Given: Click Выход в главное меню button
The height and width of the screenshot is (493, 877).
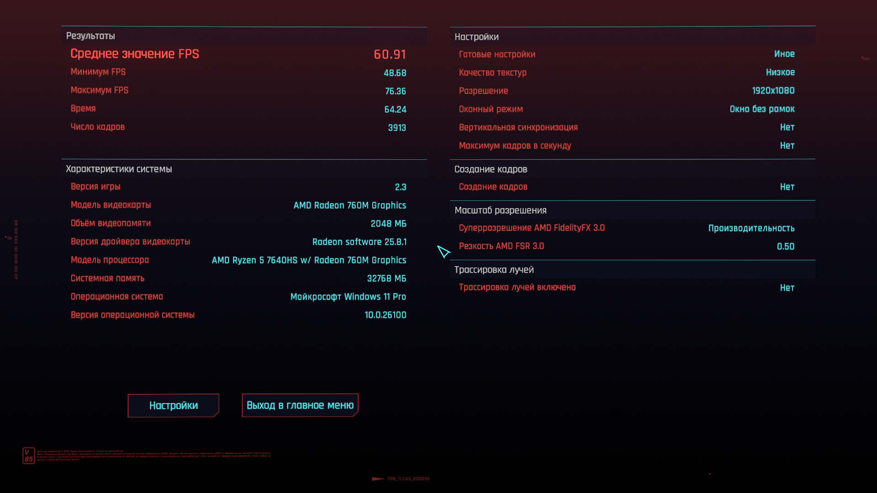Looking at the screenshot, I should click(x=300, y=405).
